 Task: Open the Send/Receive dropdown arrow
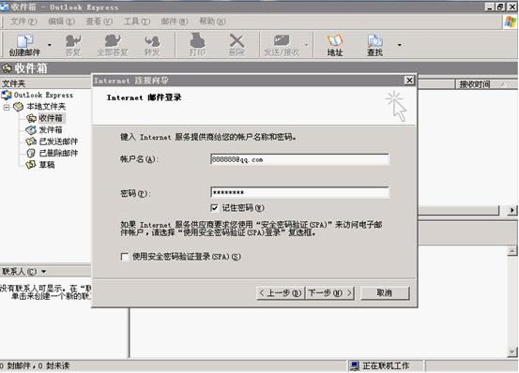(x=306, y=45)
